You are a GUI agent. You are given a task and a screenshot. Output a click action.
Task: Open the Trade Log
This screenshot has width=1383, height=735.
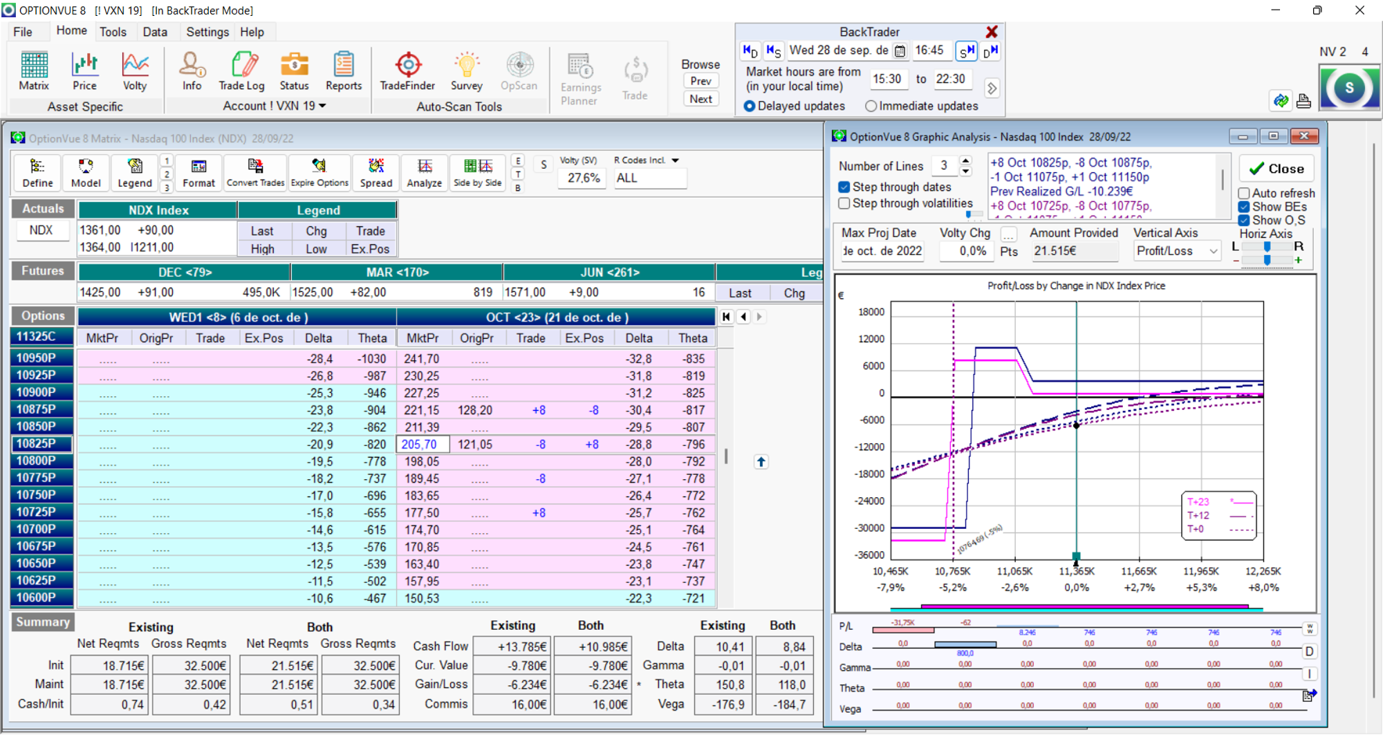tap(241, 71)
